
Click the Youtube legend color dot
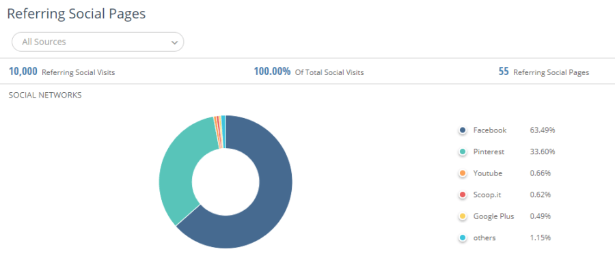pos(463,173)
